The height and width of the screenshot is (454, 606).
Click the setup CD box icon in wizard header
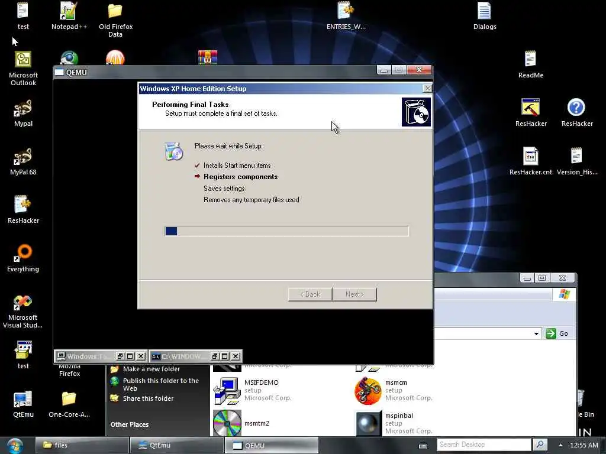[x=416, y=112]
